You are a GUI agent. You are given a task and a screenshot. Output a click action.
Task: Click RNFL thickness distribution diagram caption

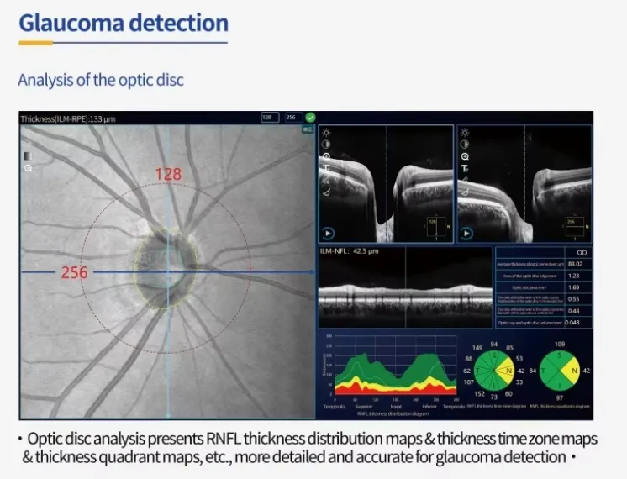[393, 413]
